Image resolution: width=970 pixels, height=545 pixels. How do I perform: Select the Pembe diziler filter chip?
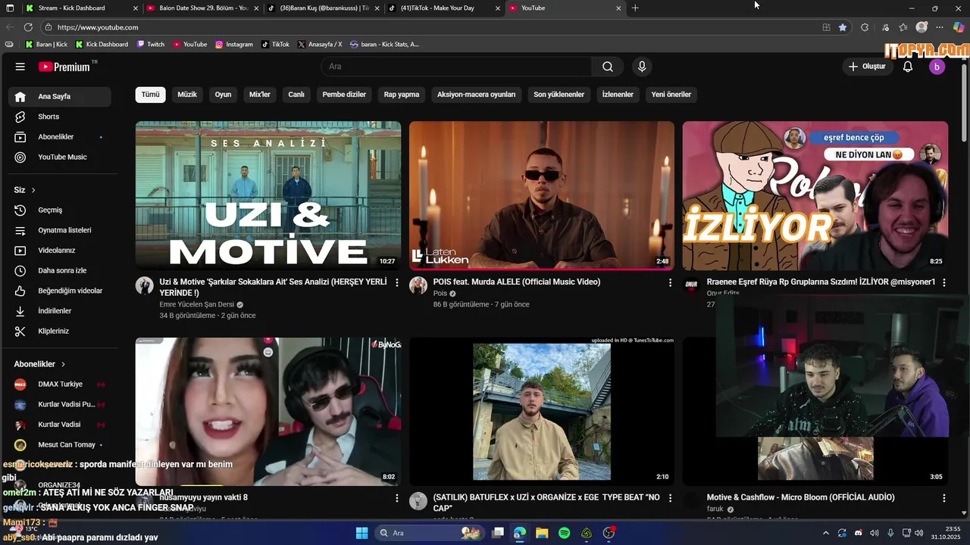[x=344, y=95]
